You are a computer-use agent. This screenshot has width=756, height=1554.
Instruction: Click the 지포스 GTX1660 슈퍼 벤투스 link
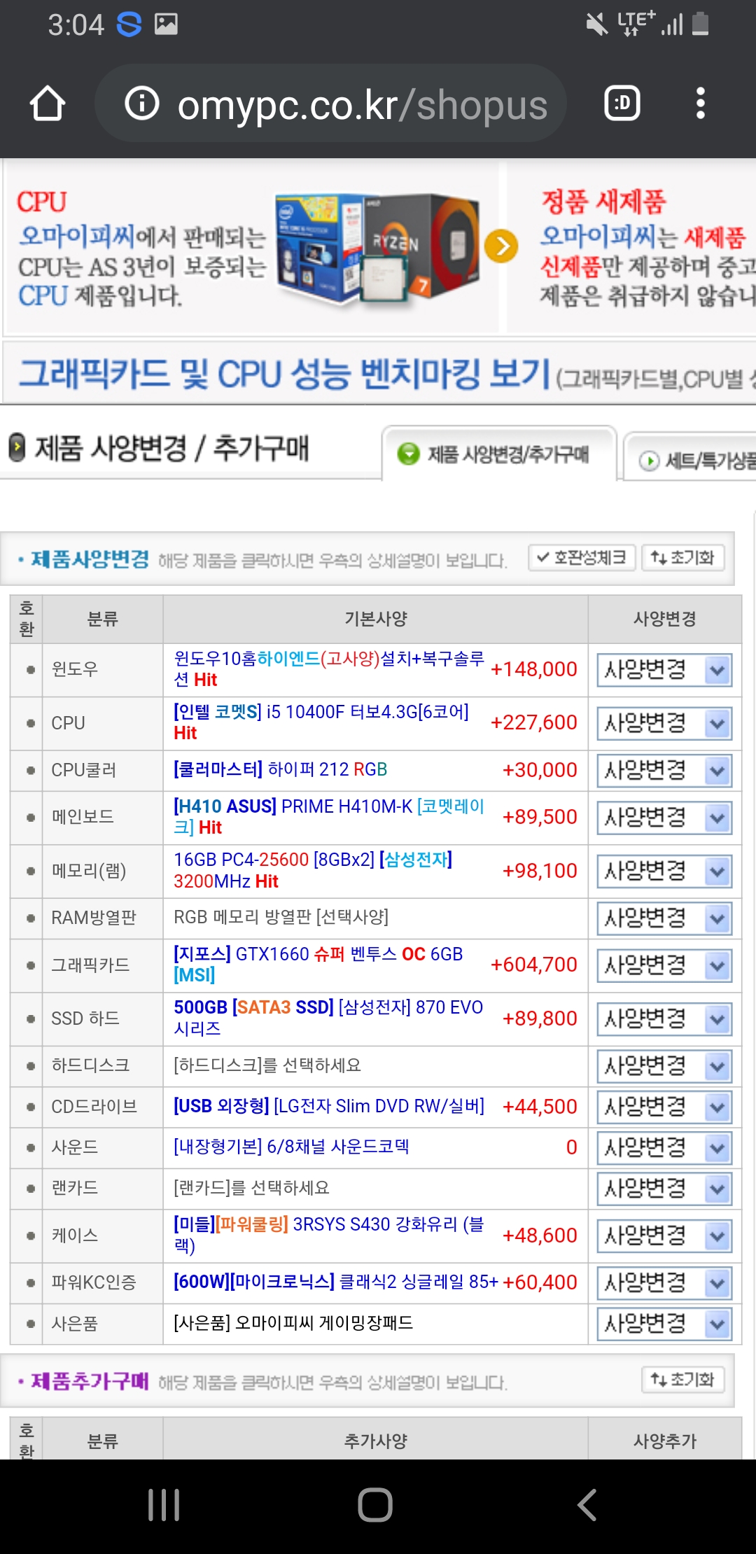tap(318, 965)
